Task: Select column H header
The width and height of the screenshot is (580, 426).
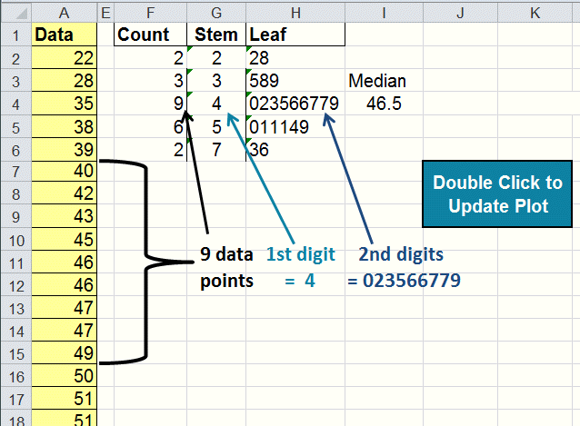Action: pos(295,13)
